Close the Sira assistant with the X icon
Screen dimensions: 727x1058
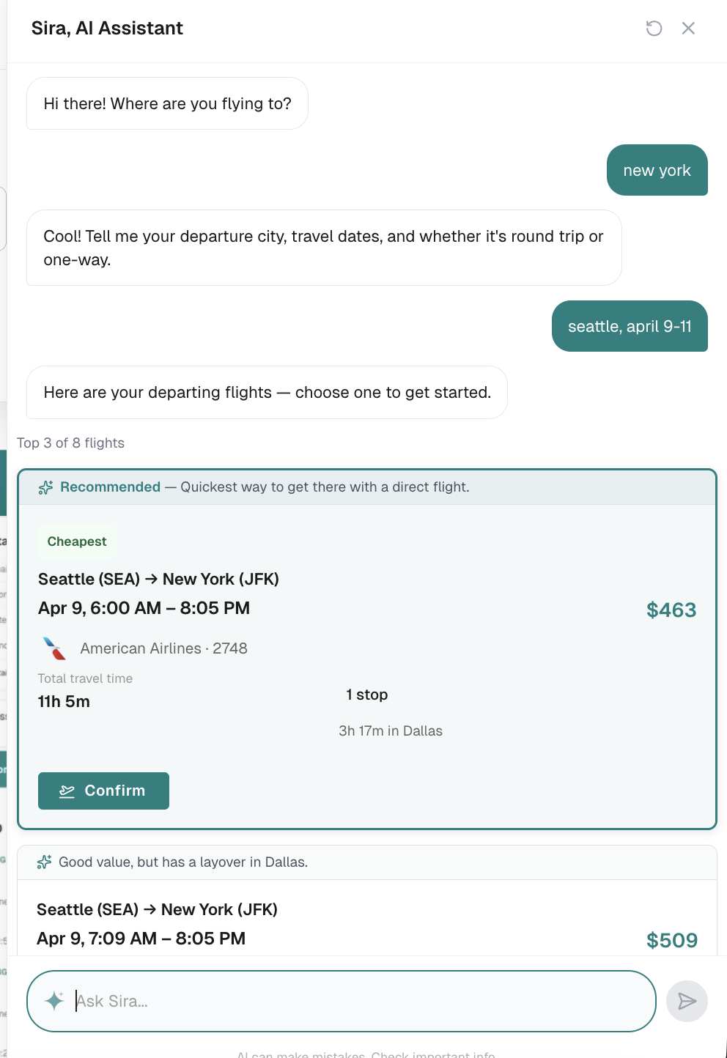[688, 28]
